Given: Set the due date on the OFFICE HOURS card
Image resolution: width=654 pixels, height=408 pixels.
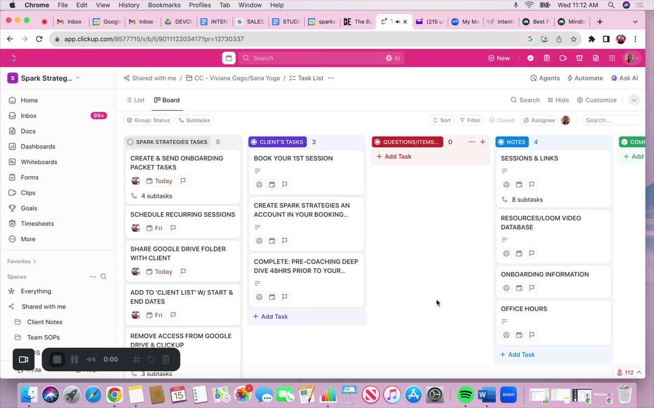Looking at the screenshot, I should click(x=519, y=335).
